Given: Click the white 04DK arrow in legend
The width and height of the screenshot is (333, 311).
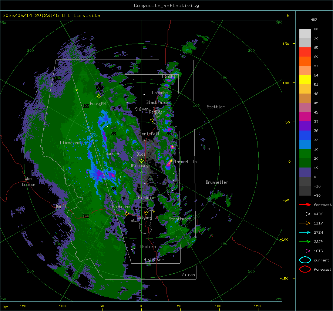Looking at the screenshot, I should point(305,214).
